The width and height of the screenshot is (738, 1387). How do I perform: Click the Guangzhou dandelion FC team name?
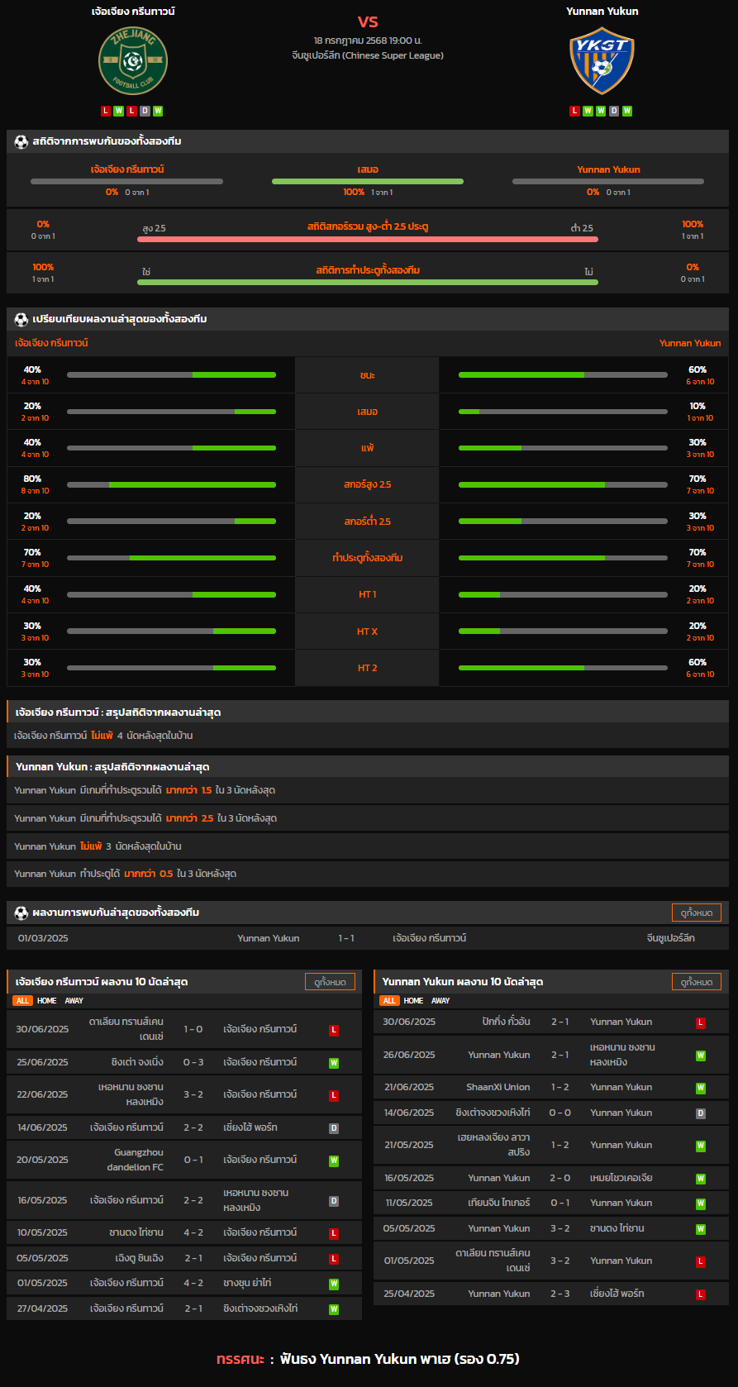136,1161
